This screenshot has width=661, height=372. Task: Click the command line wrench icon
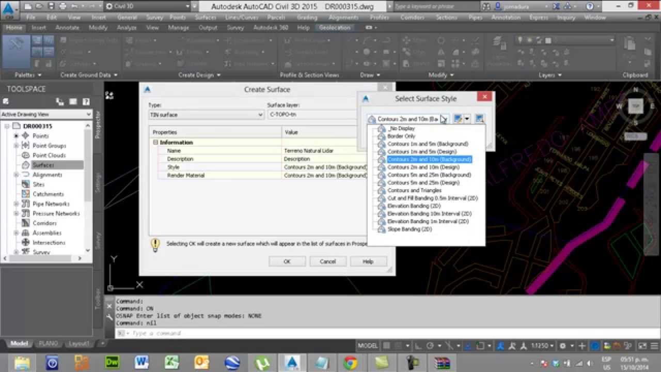pos(109,317)
